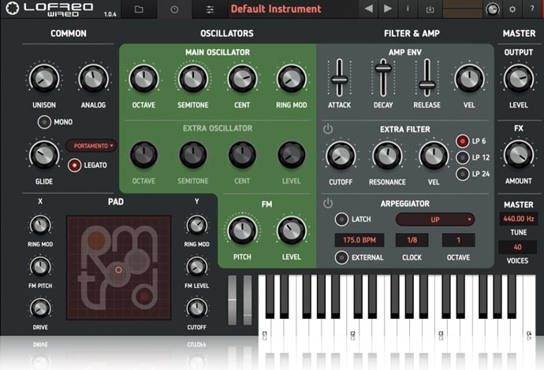This screenshot has height=370, width=544.
Task: Open the preset folder browser icon
Action: (139, 9)
